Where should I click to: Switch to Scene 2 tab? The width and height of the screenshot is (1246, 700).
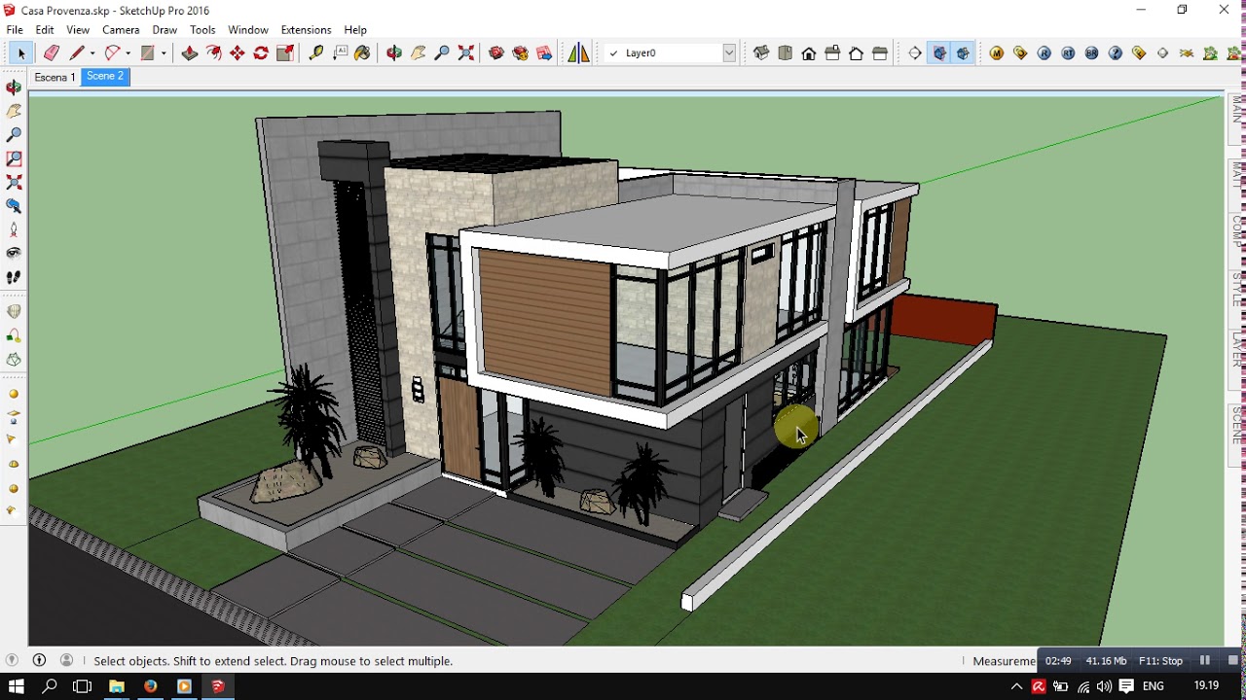(x=105, y=77)
